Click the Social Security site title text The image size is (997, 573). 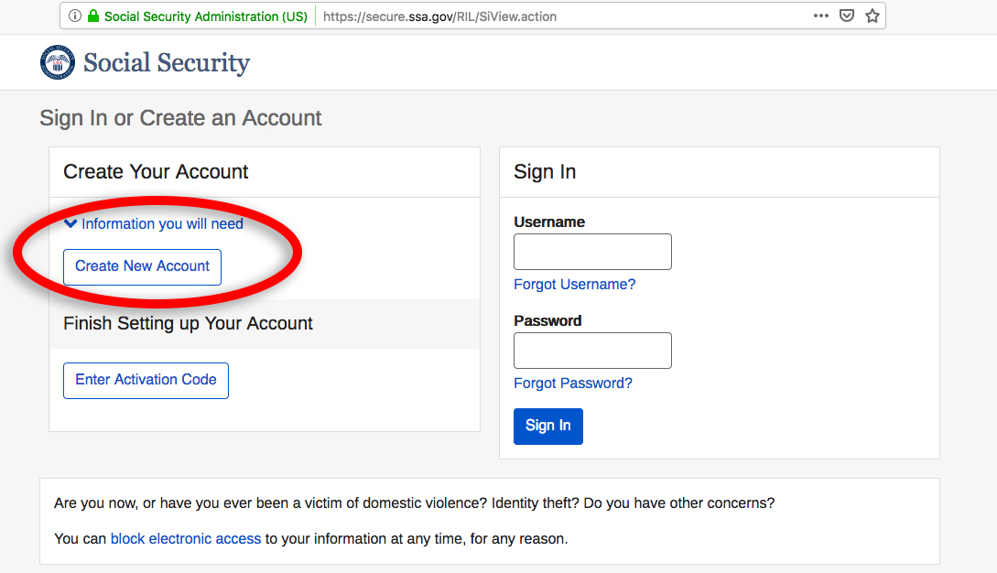pyautogui.click(x=167, y=62)
